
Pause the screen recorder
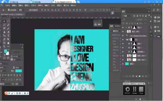[135, 90]
